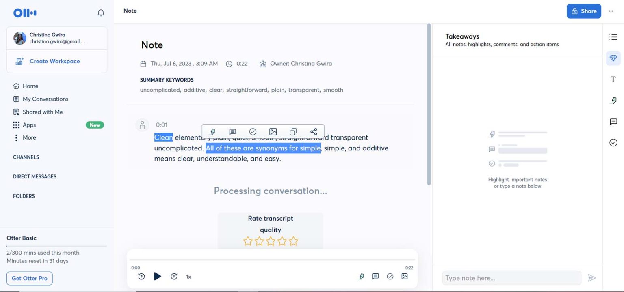Screen dimensions: 624x292
Task: Go to My Conversations
Action: pyautogui.click(x=45, y=99)
